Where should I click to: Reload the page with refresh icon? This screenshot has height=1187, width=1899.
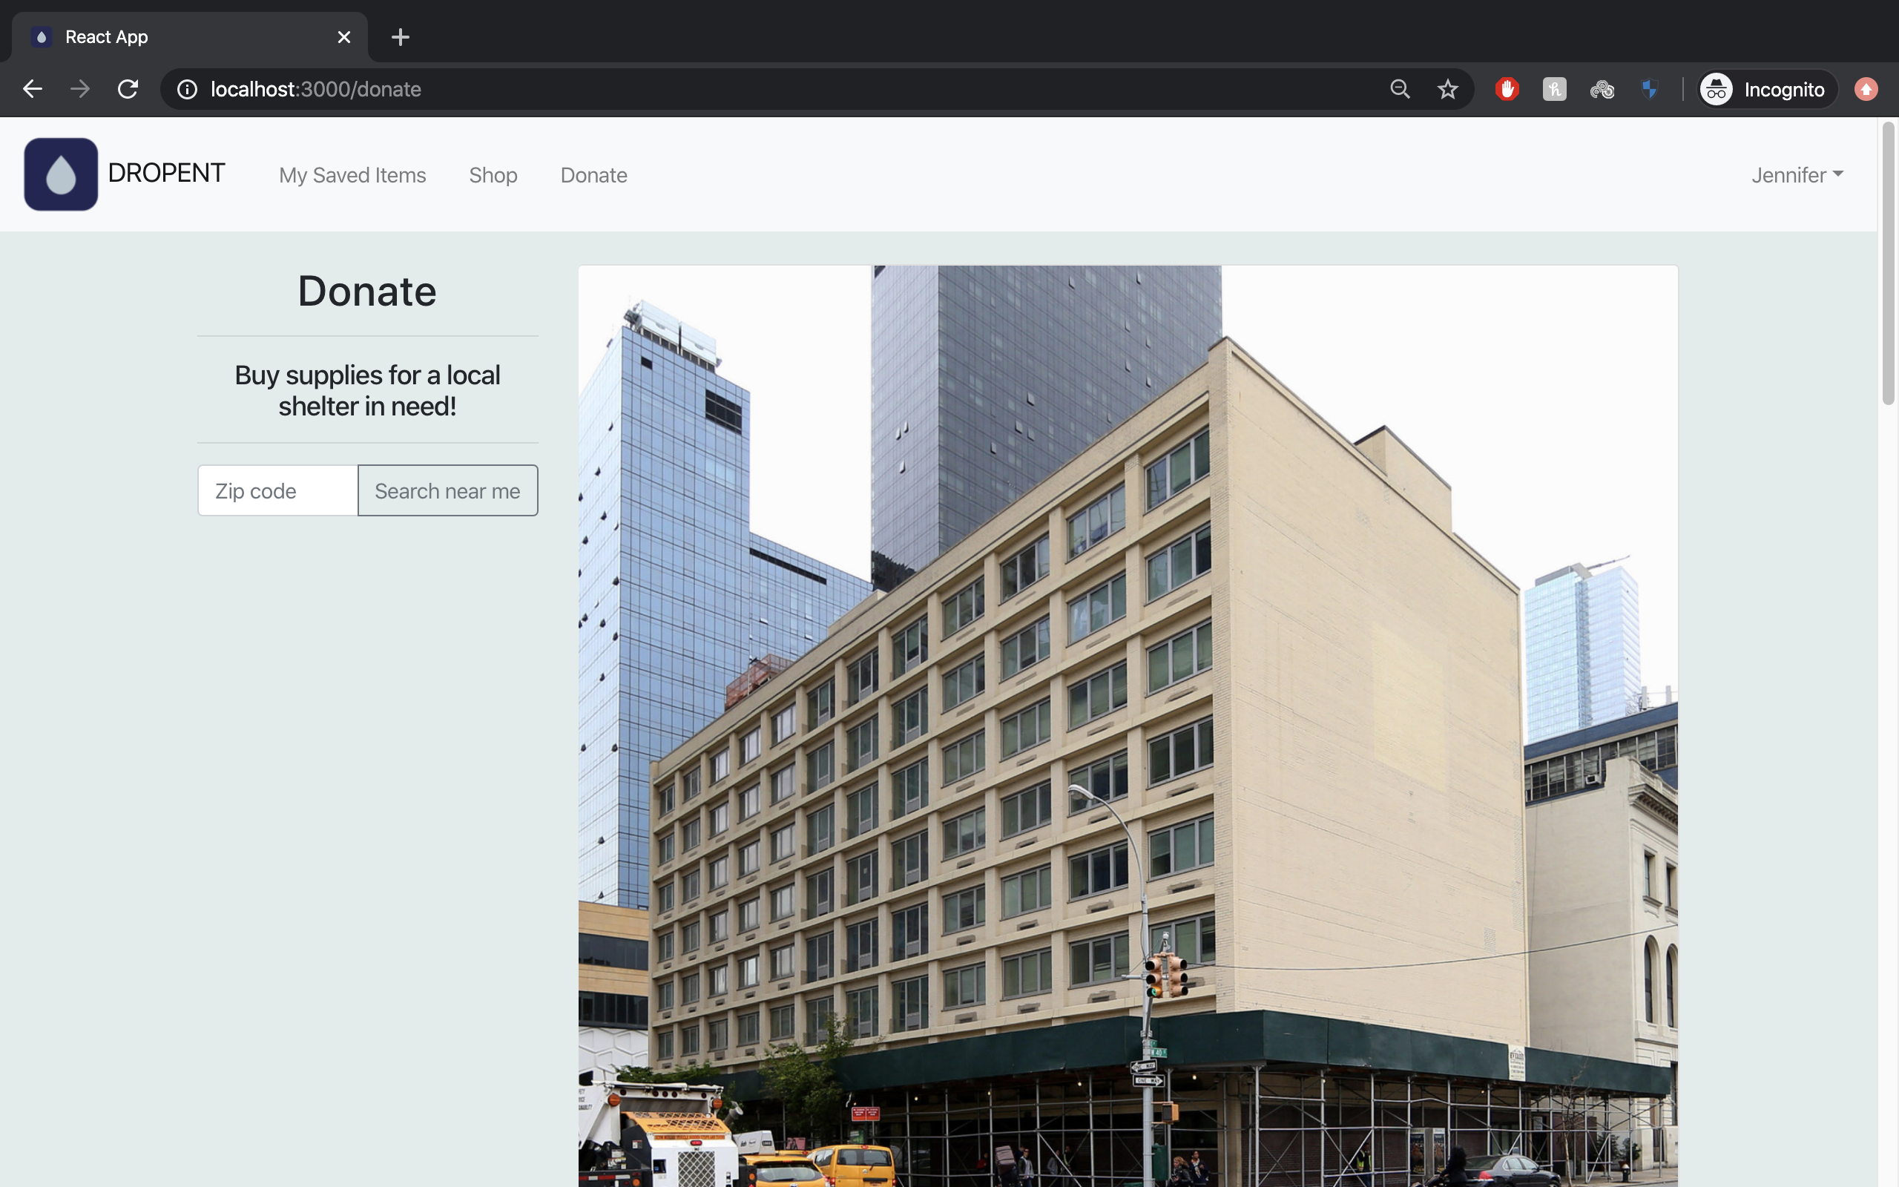click(128, 89)
